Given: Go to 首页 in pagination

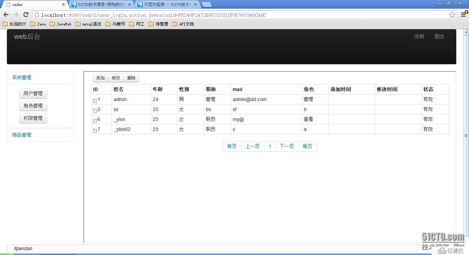Looking at the screenshot, I should coord(232,146).
